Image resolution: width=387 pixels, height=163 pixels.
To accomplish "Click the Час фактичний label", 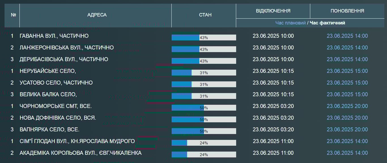I will [327, 23].
